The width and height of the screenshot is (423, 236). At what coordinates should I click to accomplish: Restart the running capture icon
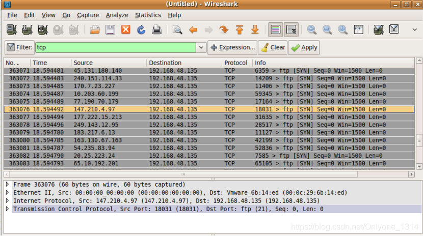[x=74, y=29]
